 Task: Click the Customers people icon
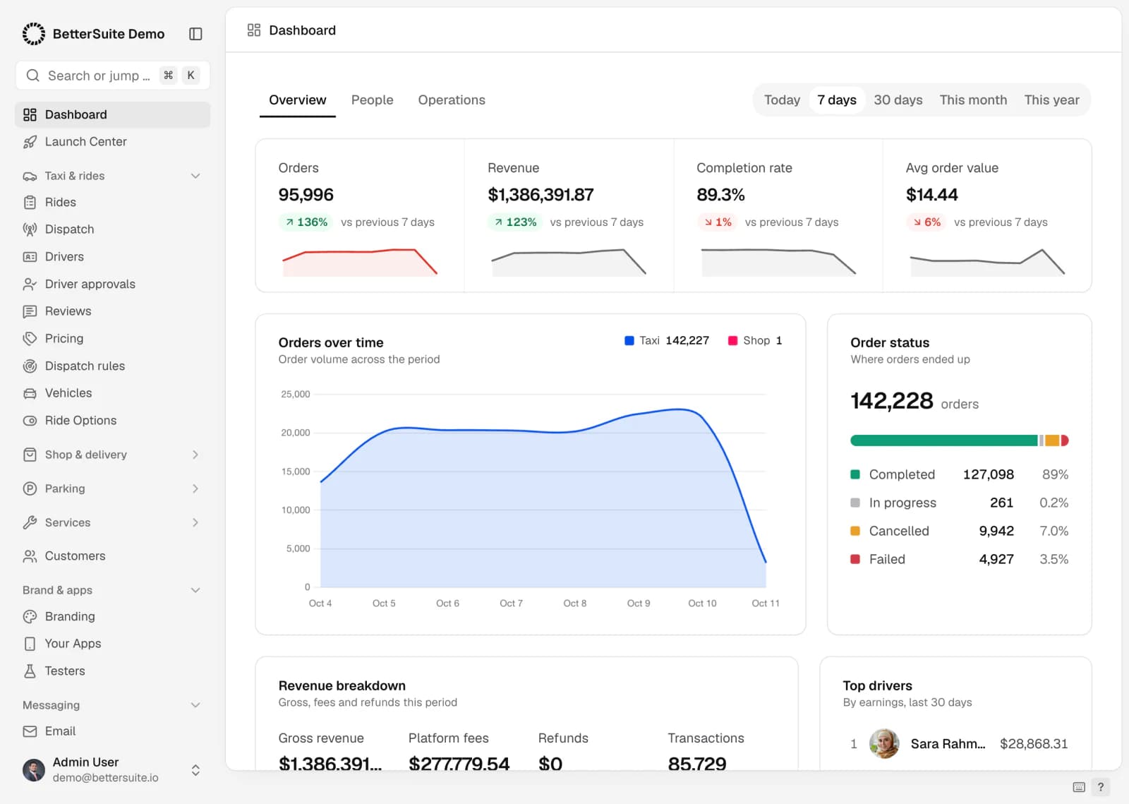[x=30, y=556]
